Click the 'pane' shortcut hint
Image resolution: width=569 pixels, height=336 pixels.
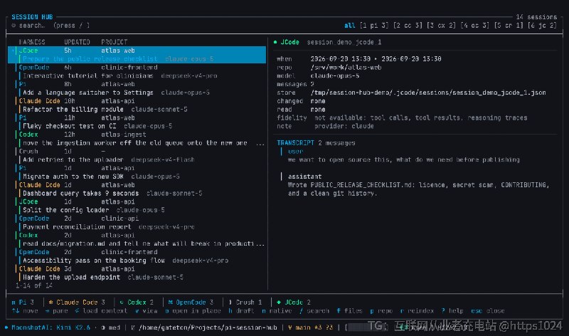[57, 311]
